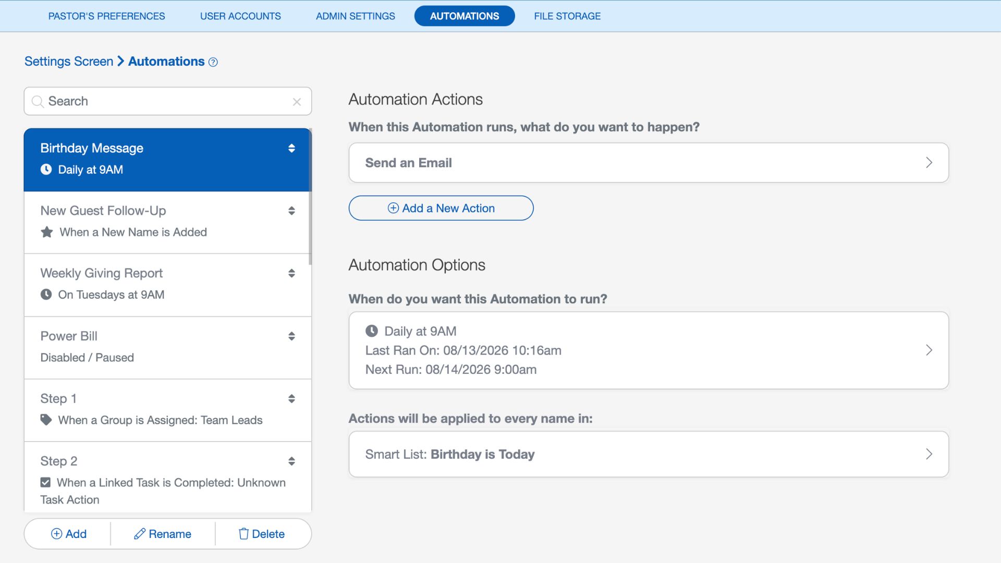Screen dimensions: 1001x563
Task: Select the Weekly Giving Report automation
Action: pyautogui.click(x=167, y=285)
